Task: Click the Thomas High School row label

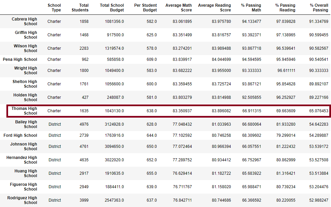Action: (24, 111)
